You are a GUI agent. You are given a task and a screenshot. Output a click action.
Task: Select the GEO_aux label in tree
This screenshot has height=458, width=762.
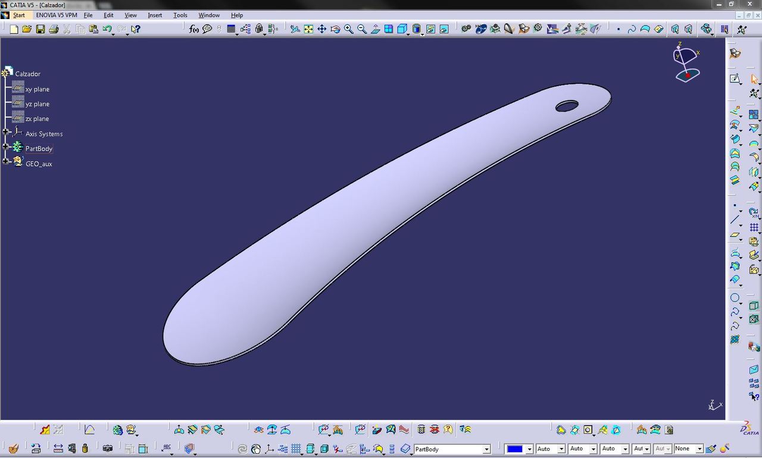click(39, 164)
